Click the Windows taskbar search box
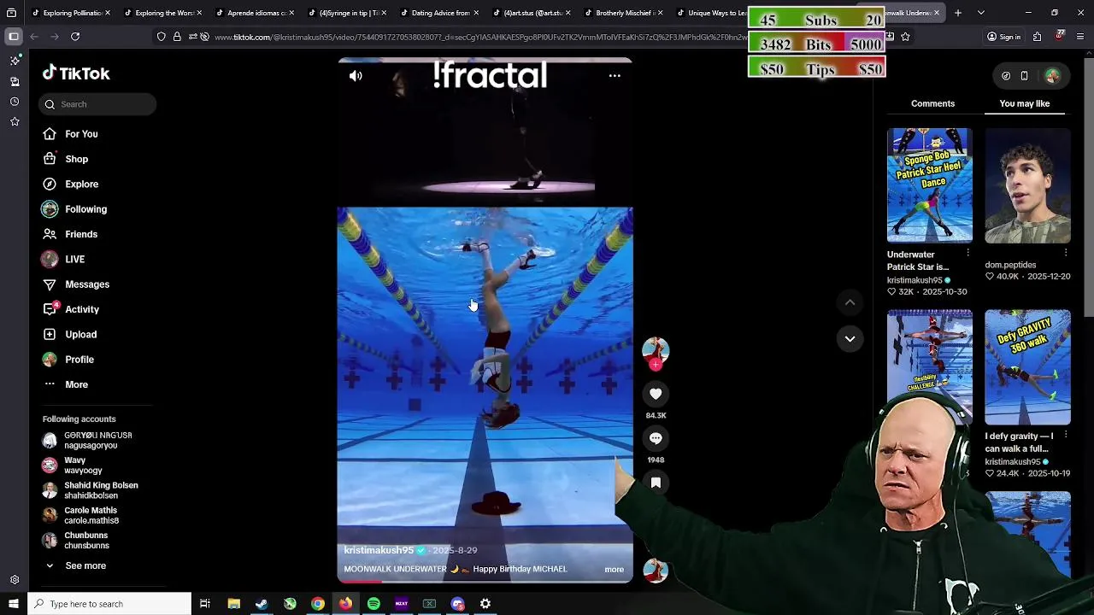This screenshot has height=615, width=1094. pos(109,604)
